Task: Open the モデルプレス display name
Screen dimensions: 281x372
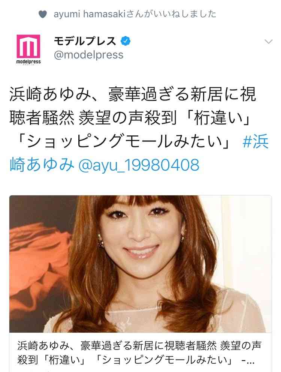Action: [85, 41]
